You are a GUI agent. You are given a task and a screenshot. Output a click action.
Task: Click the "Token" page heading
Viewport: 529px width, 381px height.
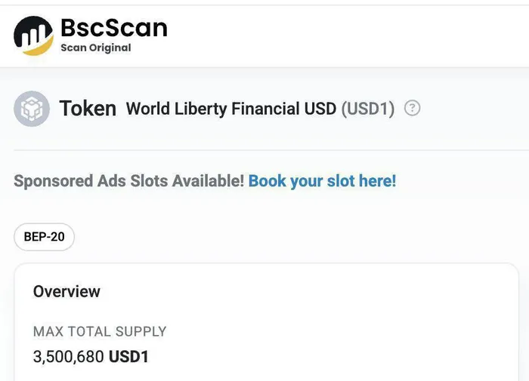pyautogui.click(x=88, y=109)
